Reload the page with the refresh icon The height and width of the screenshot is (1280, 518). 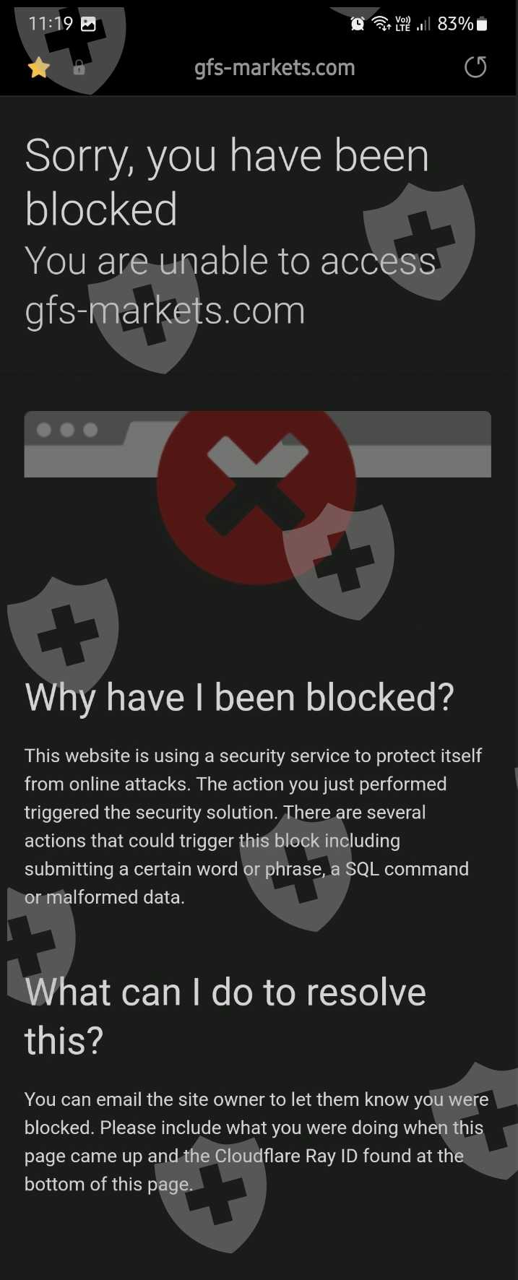(x=475, y=67)
